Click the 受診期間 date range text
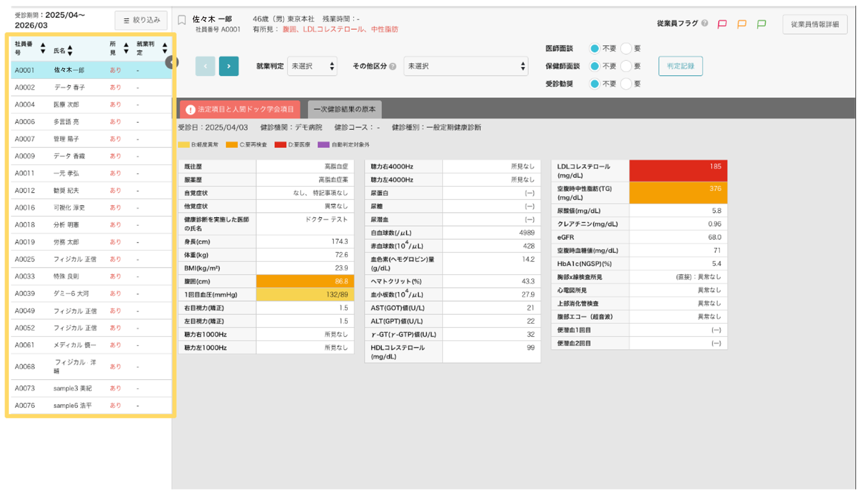The width and height of the screenshot is (860, 496). click(50, 20)
